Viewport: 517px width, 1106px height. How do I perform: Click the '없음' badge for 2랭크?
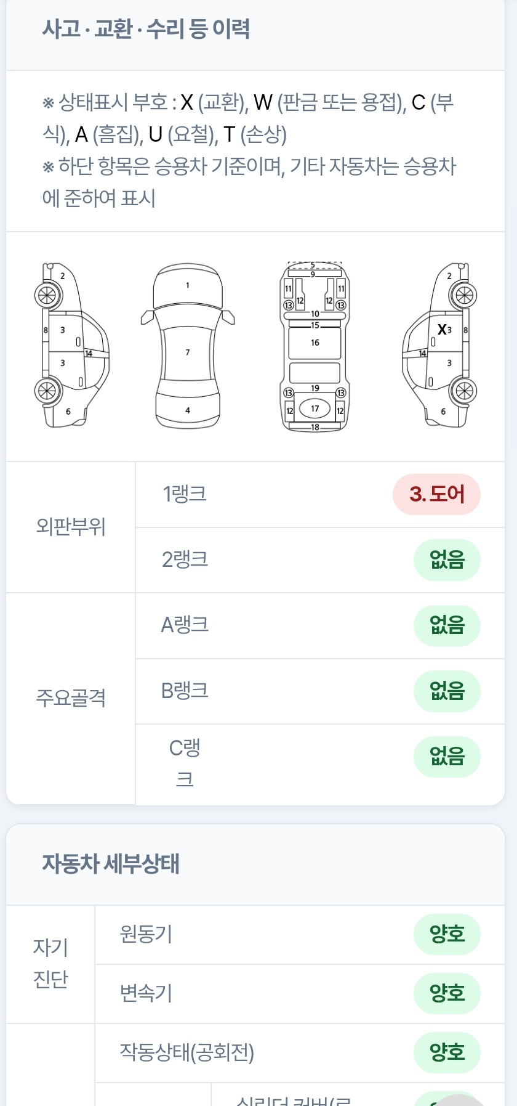(447, 559)
